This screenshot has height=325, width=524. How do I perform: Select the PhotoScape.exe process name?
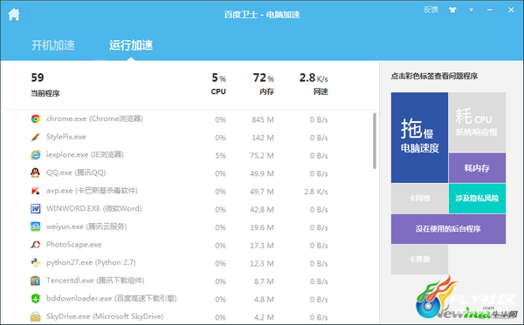pos(74,245)
